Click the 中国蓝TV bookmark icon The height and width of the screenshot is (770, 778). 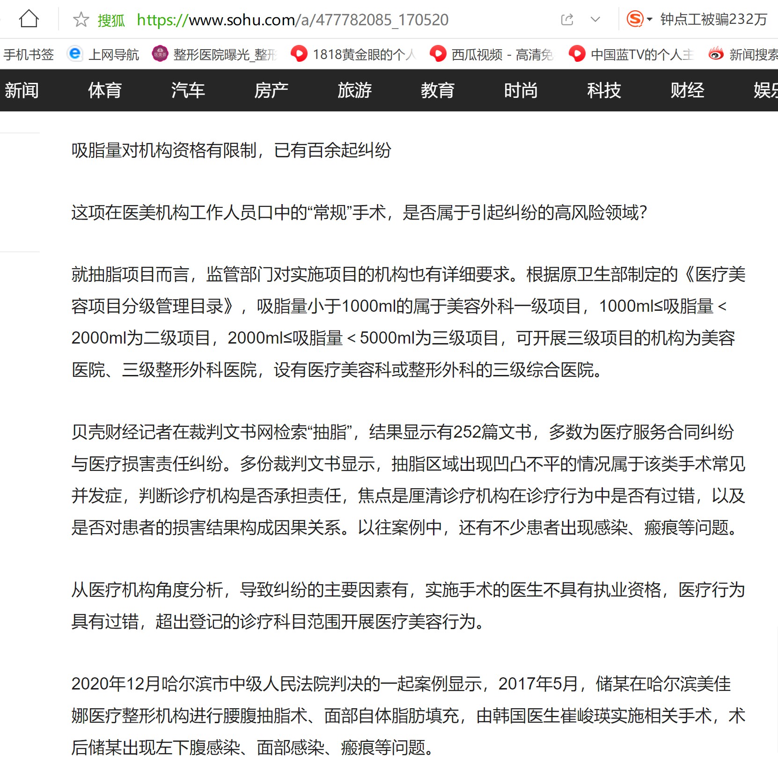577,54
